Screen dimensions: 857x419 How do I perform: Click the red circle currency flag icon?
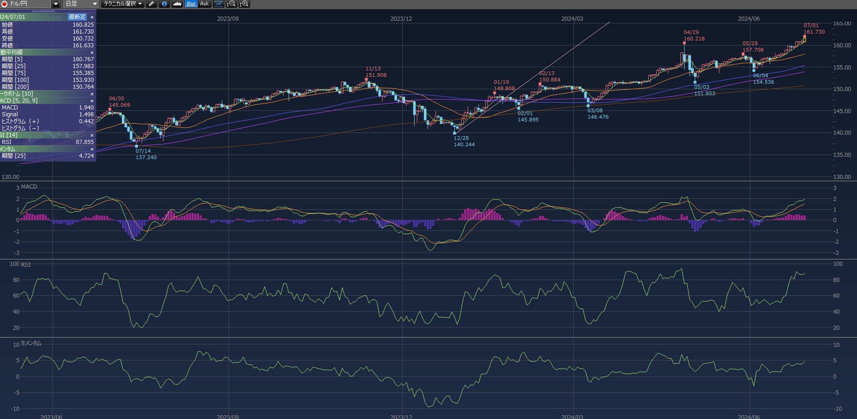point(5,4)
